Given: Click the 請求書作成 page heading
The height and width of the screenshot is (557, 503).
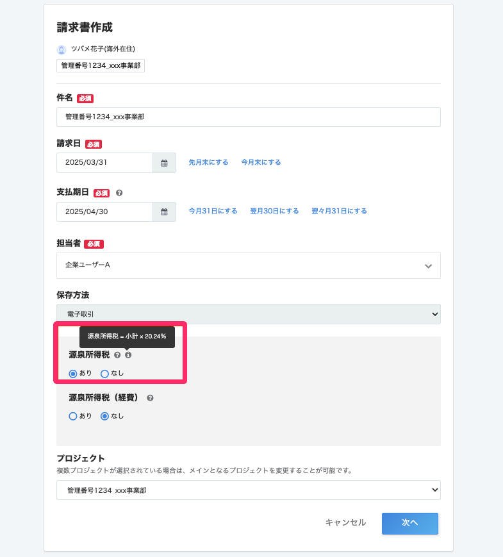Looking at the screenshot, I should [x=85, y=28].
